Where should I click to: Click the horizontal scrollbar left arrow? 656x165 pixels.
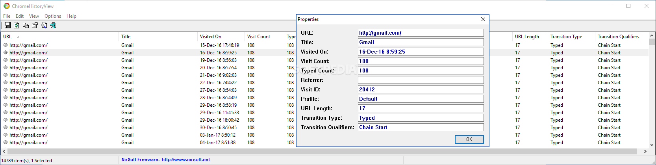click(4, 151)
